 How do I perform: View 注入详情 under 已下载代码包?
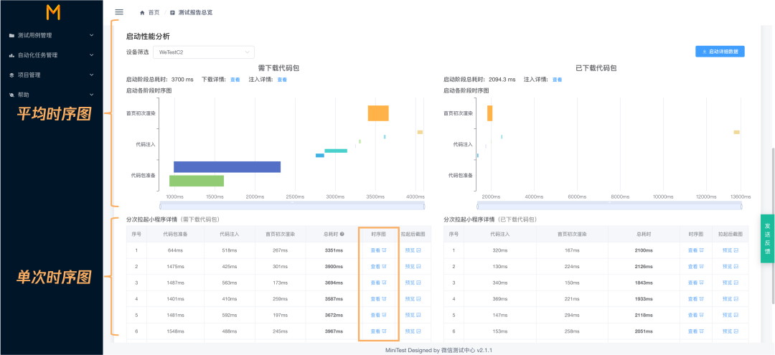pyautogui.click(x=557, y=80)
